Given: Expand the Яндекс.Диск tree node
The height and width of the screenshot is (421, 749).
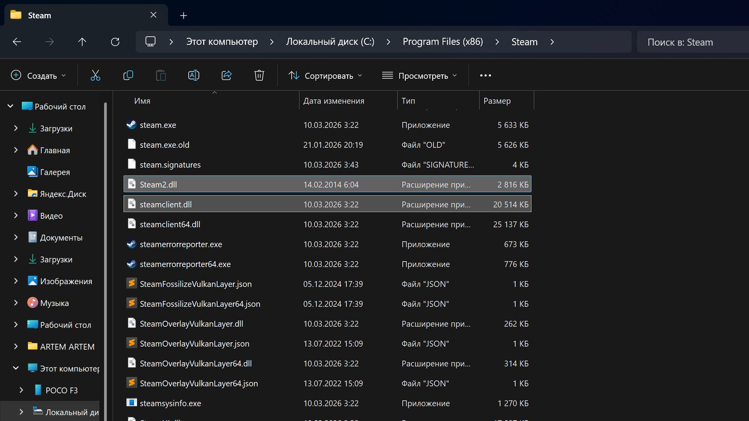Looking at the screenshot, I should tap(16, 194).
